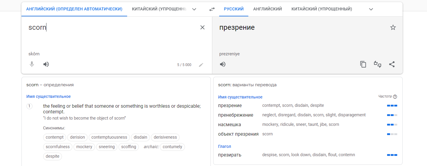Viewport: 427px width, 166px height.
Task: Click the 'contempt' synonym chip
Action: click(55, 137)
